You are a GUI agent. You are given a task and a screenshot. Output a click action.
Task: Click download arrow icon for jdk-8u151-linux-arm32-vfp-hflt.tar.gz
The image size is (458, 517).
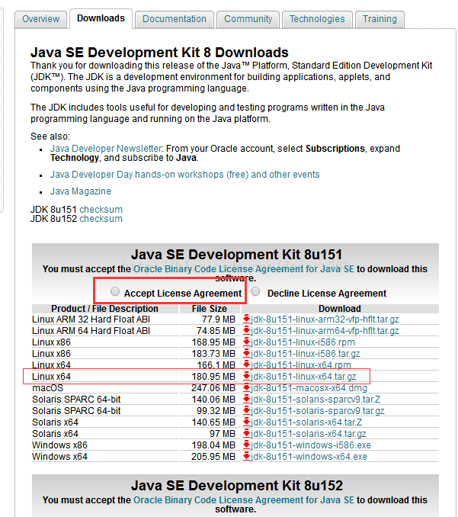246,320
